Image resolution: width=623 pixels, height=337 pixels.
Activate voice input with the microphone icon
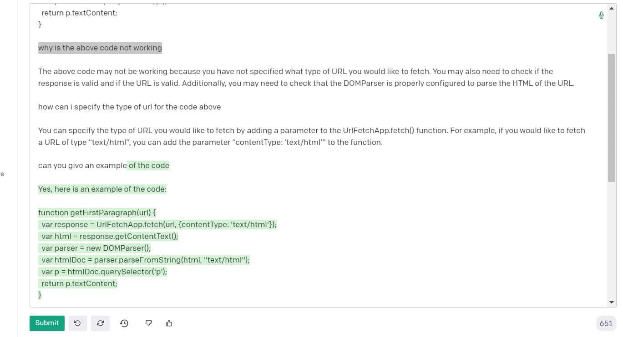[601, 15]
